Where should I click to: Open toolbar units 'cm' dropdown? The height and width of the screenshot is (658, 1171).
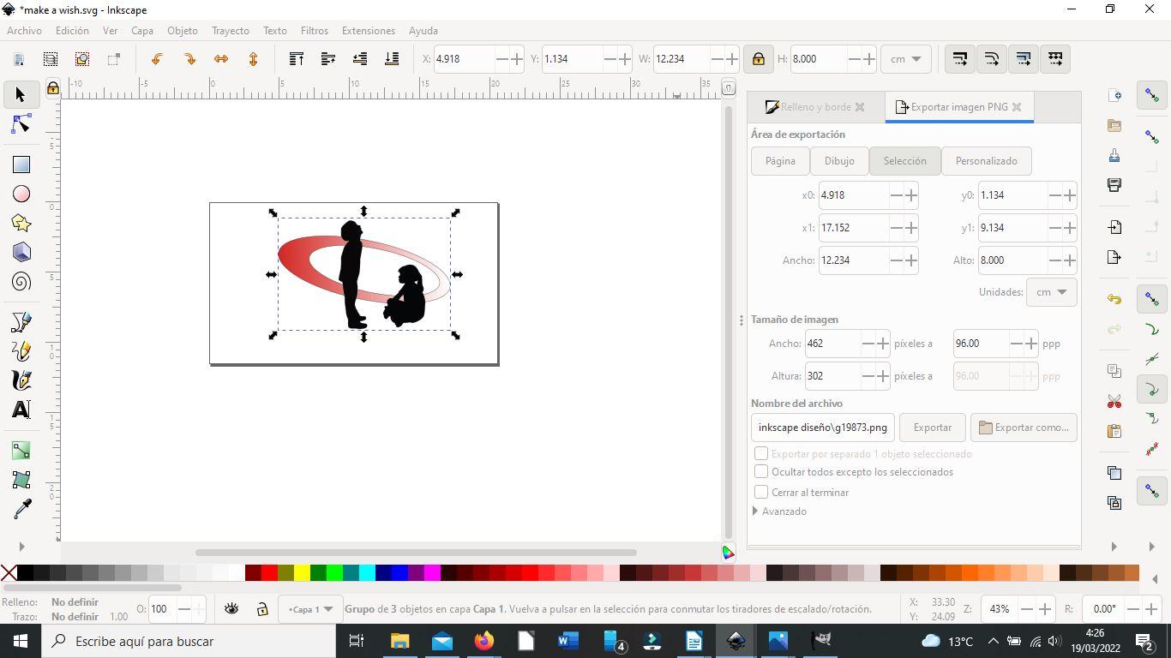[905, 59]
